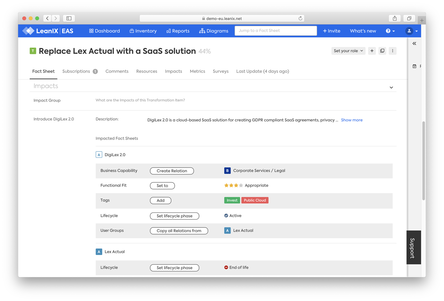Click the Add button for Tags
Viewport: 444px width, 301px height.
point(160,201)
